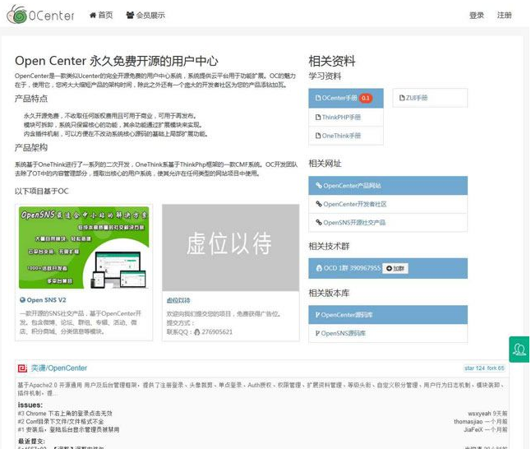Image resolution: width=531 pixels, height=449 pixels.
Task: Click the 登录 login link
Action: (477, 16)
